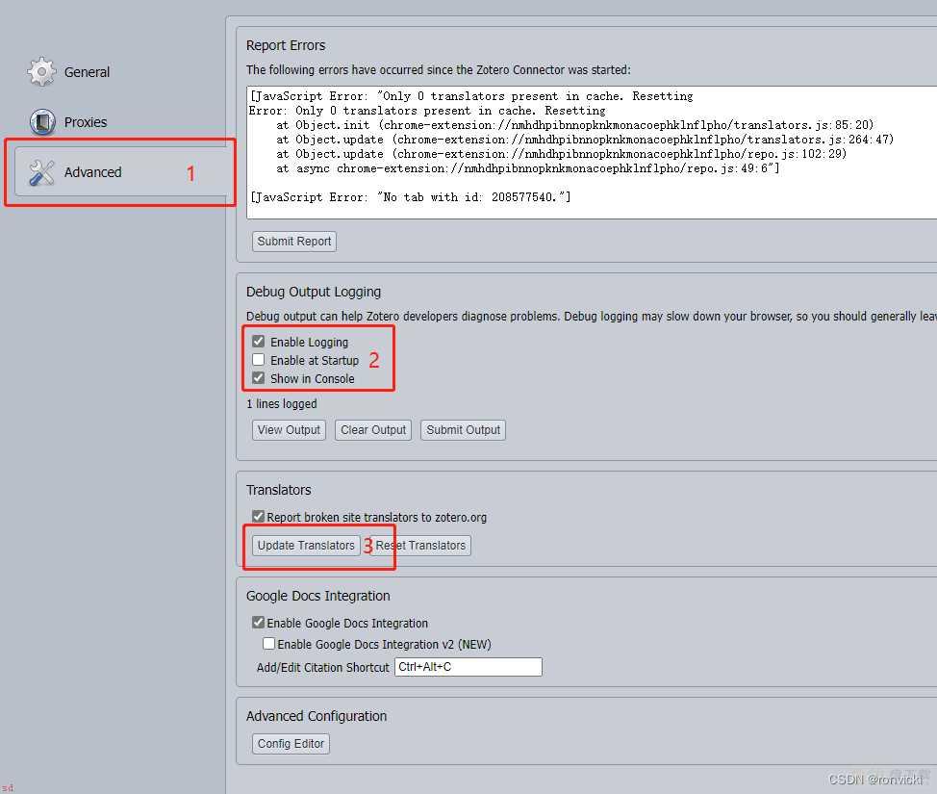
Task: Click inside the error log text area
Action: point(592,152)
